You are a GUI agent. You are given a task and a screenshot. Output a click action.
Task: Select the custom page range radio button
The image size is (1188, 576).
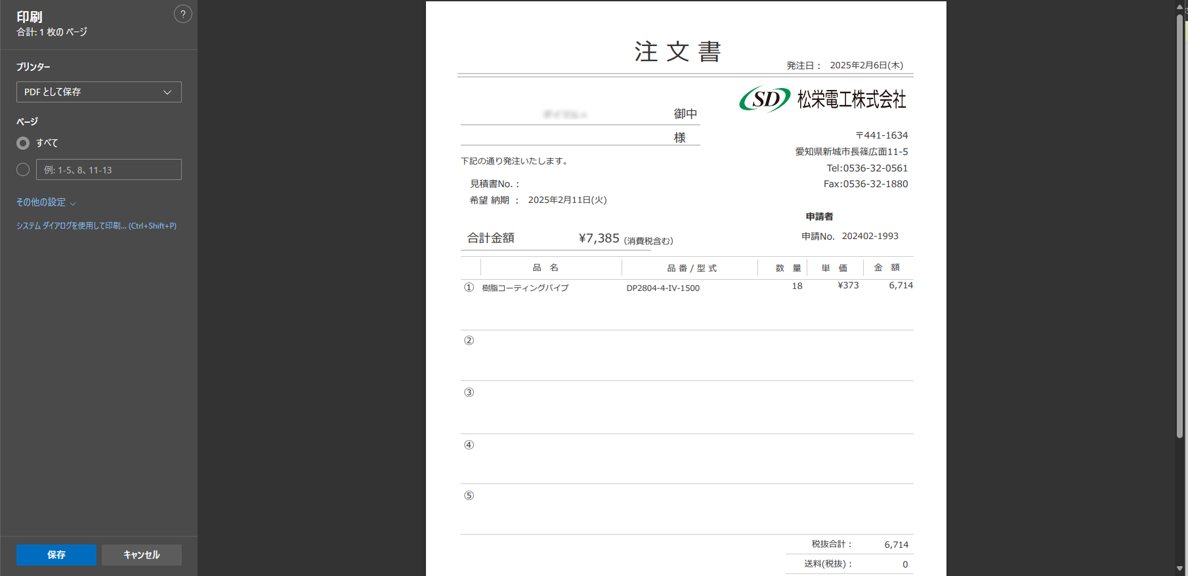[x=23, y=169]
